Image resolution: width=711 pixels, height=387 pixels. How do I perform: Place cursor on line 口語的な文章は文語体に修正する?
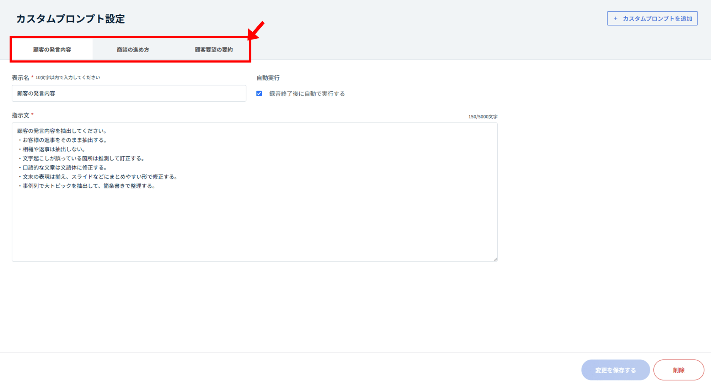pyautogui.click(x=64, y=168)
